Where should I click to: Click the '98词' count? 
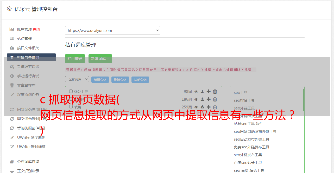(x=188, y=92)
